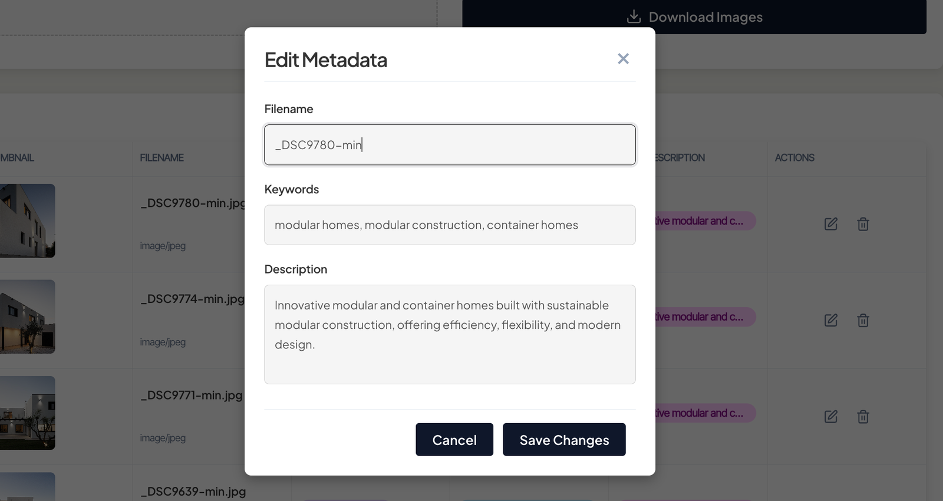Image resolution: width=943 pixels, height=501 pixels.
Task: Open edit icon for _DSC9774-min.jpg row
Action: click(x=830, y=320)
